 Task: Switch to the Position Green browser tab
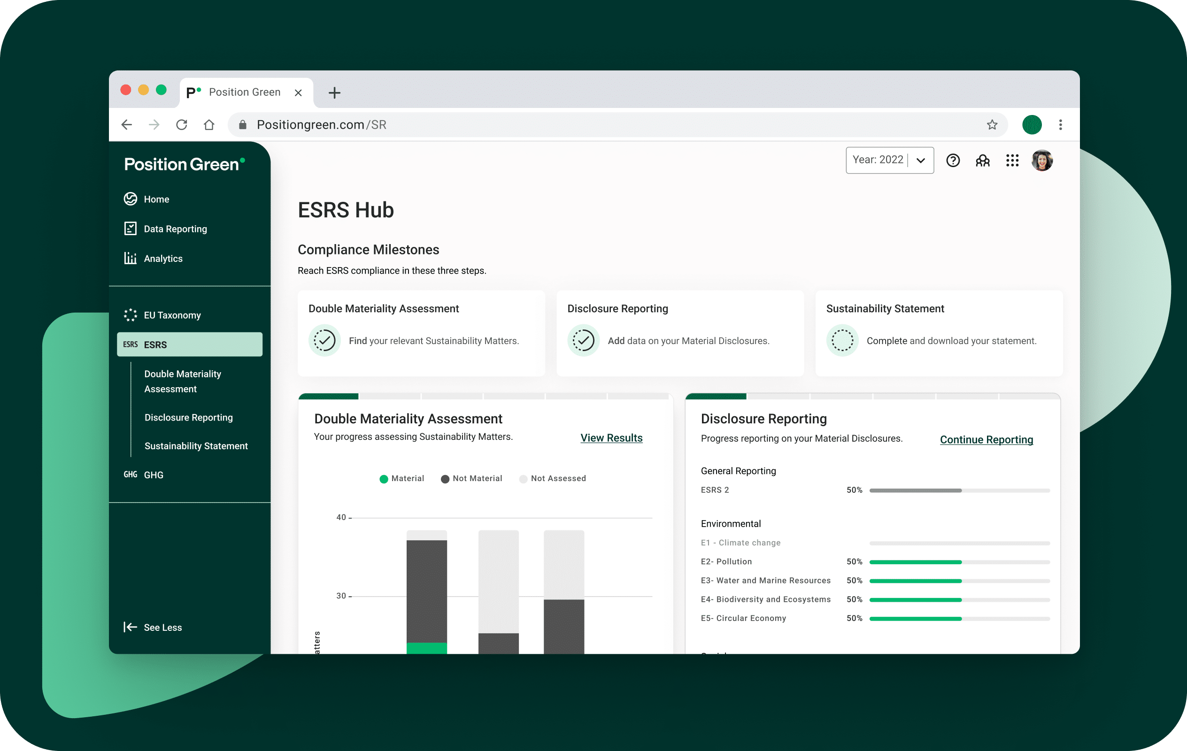[245, 92]
